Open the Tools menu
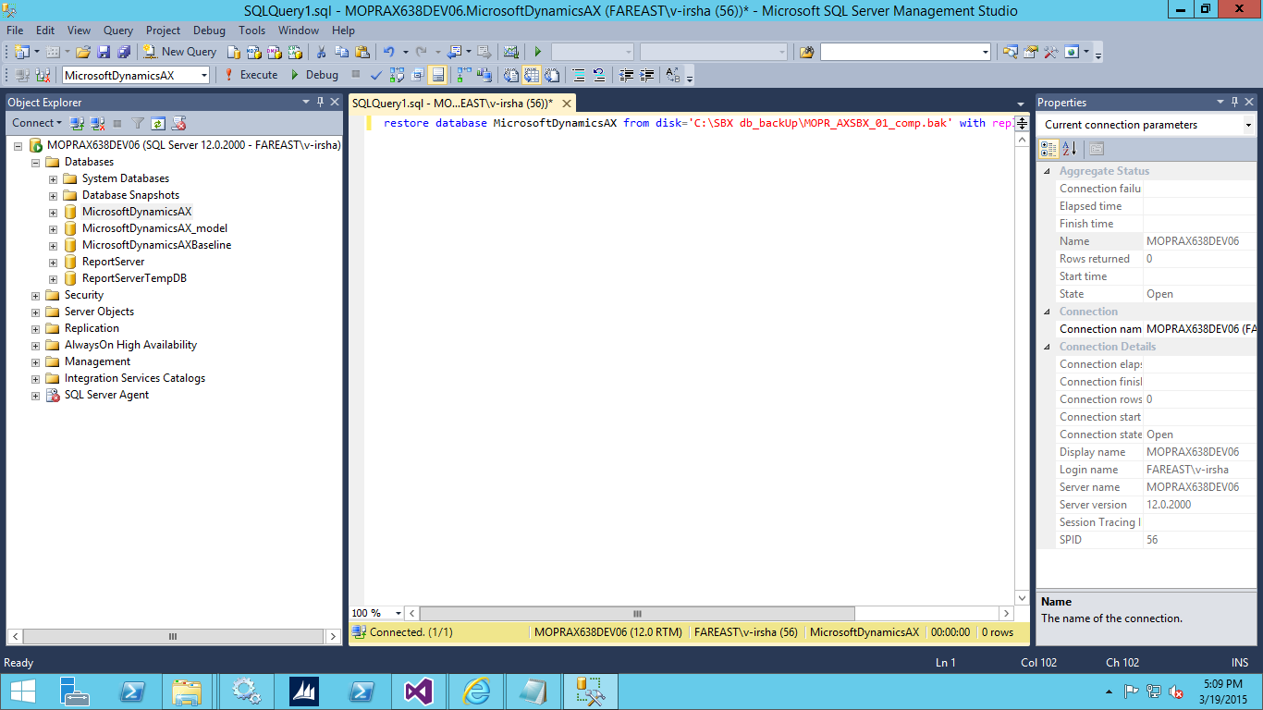This screenshot has height=710, width=1263. 251,31
